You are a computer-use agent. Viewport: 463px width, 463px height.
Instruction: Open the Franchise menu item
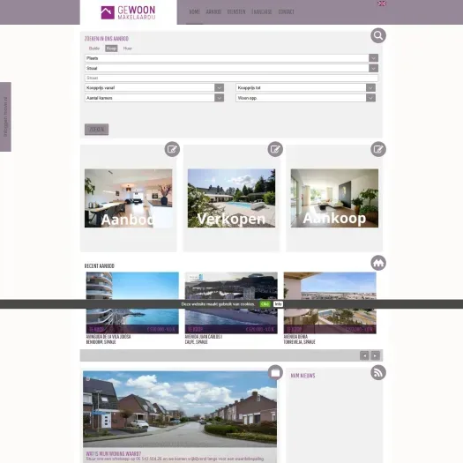[x=262, y=11]
